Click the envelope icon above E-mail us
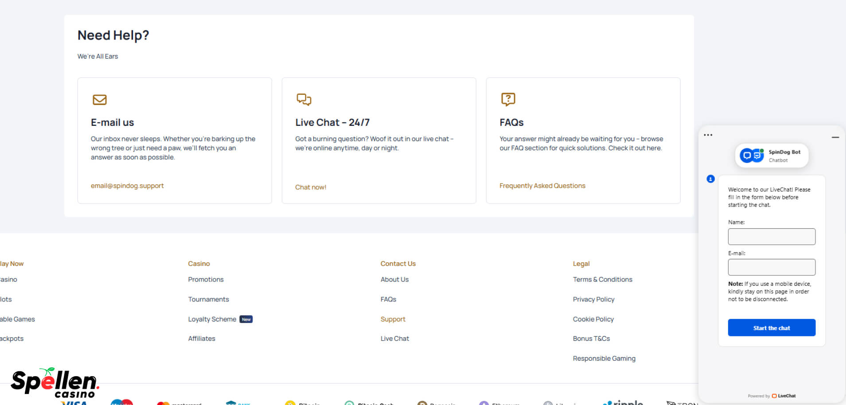846x405 pixels. [99, 100]
